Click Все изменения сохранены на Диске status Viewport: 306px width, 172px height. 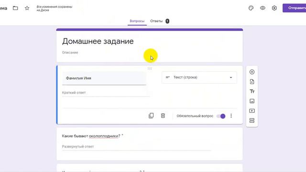click(x=55, y=8)
